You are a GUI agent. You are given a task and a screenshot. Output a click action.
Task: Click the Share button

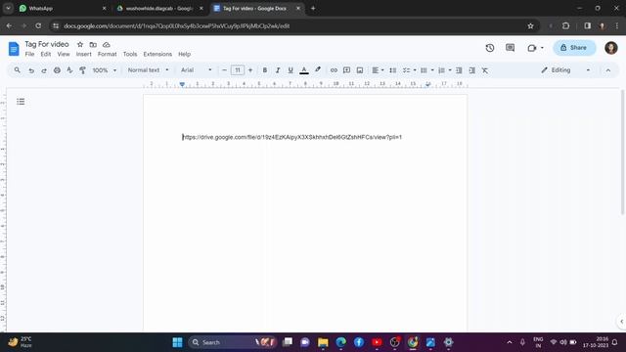tap(574, 48)
